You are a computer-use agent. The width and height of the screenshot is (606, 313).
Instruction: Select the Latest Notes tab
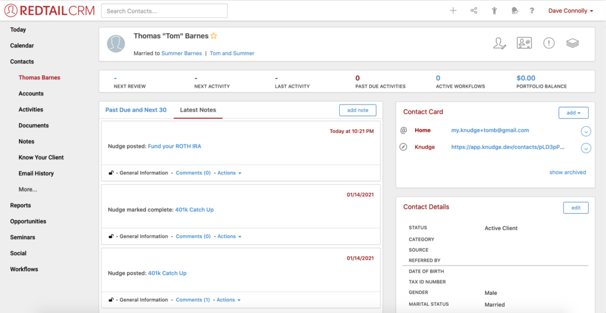tap(198, 110)
